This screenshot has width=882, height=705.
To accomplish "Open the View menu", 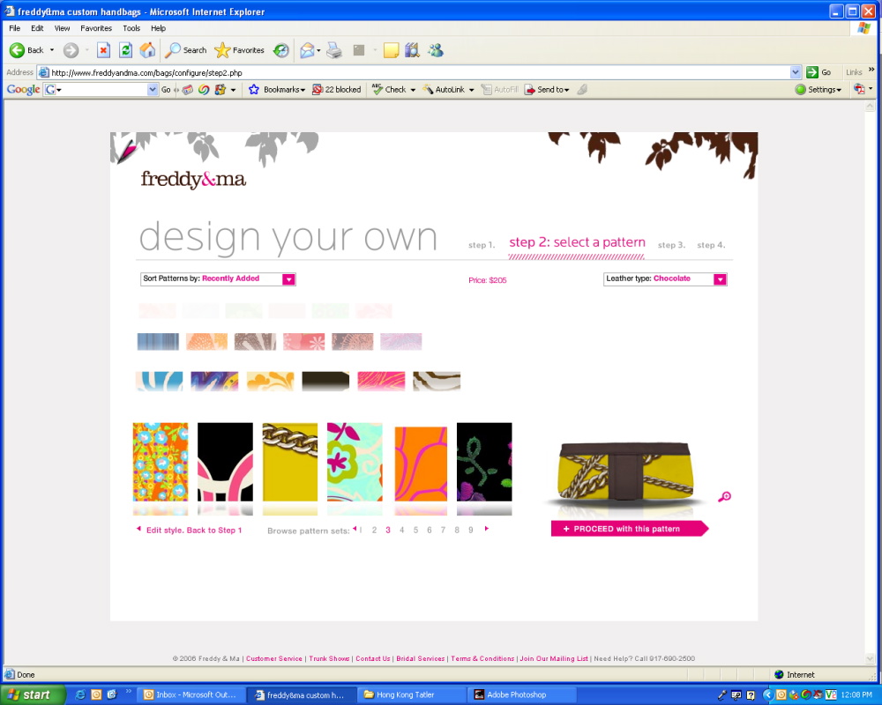I will (x=62, y=28).
